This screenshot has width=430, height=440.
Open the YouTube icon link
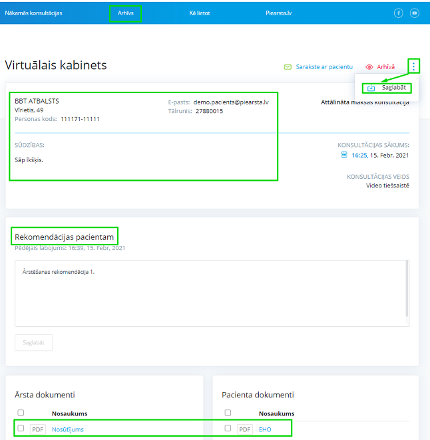tap(415, 13)
